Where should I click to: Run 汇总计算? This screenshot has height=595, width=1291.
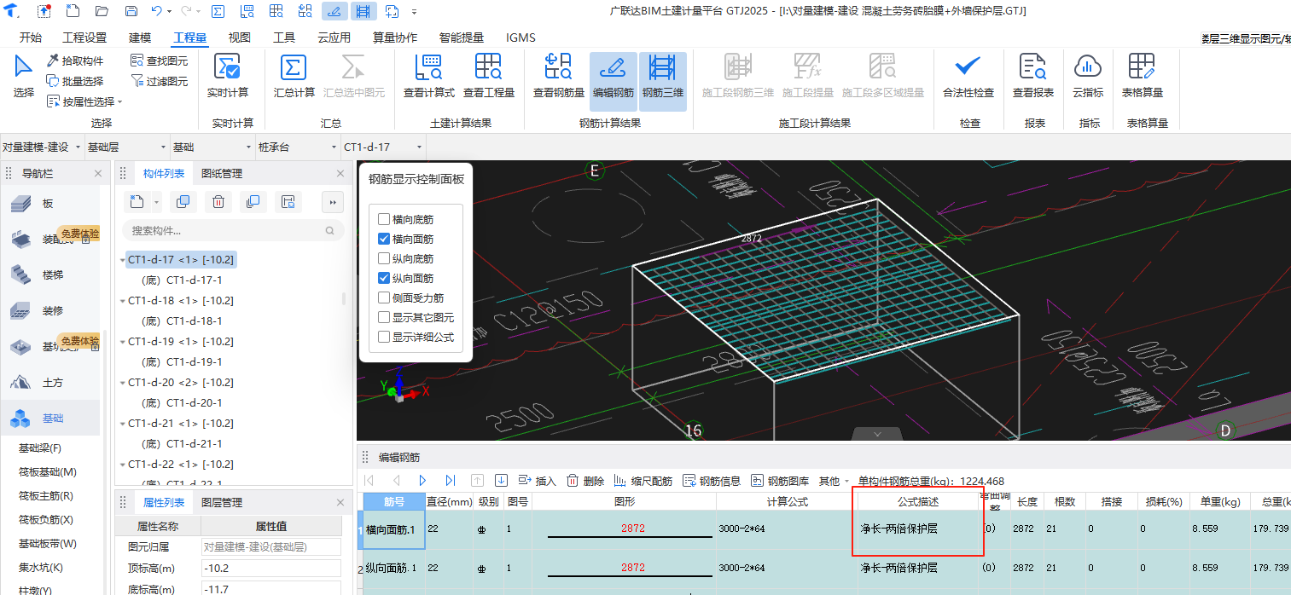294,76
